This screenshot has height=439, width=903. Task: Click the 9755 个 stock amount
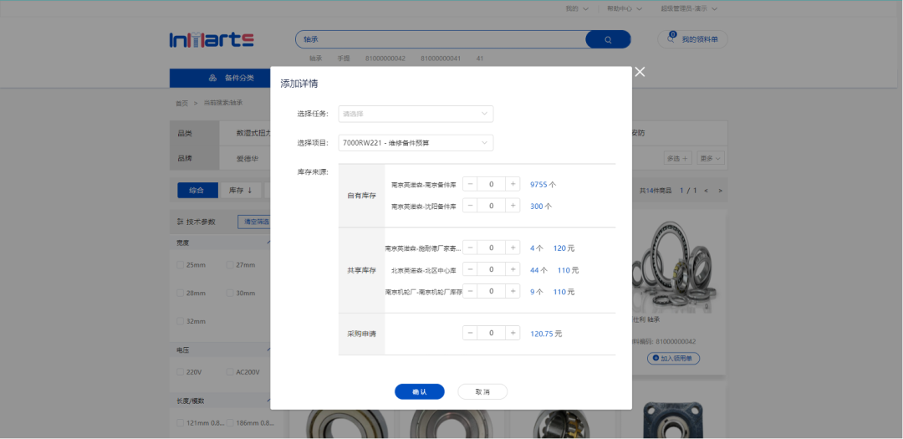click(543, 185)
